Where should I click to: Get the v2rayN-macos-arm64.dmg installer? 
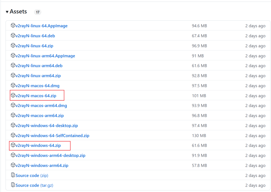41,106
